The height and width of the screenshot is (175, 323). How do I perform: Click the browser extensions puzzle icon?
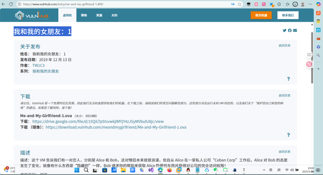pos(279,4)
